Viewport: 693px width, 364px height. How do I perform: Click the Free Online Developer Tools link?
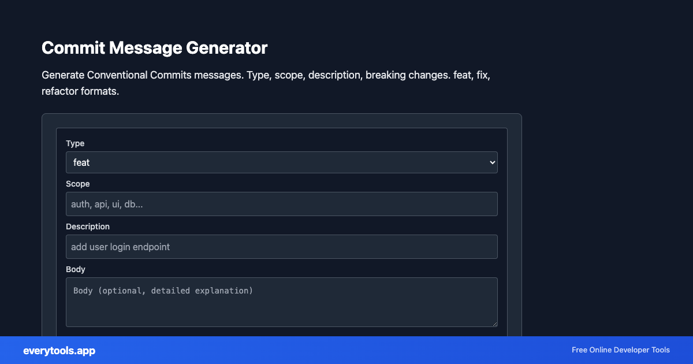click(x=620, y=350)
